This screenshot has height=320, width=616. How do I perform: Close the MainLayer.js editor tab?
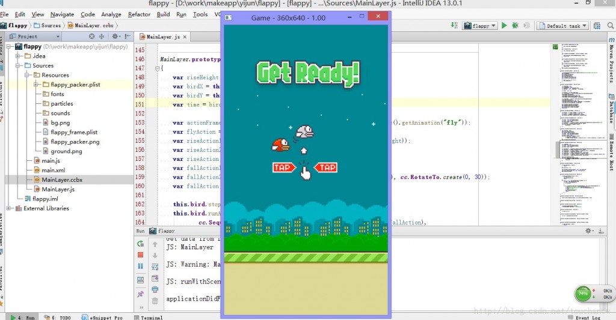click(x=185, y=37)
